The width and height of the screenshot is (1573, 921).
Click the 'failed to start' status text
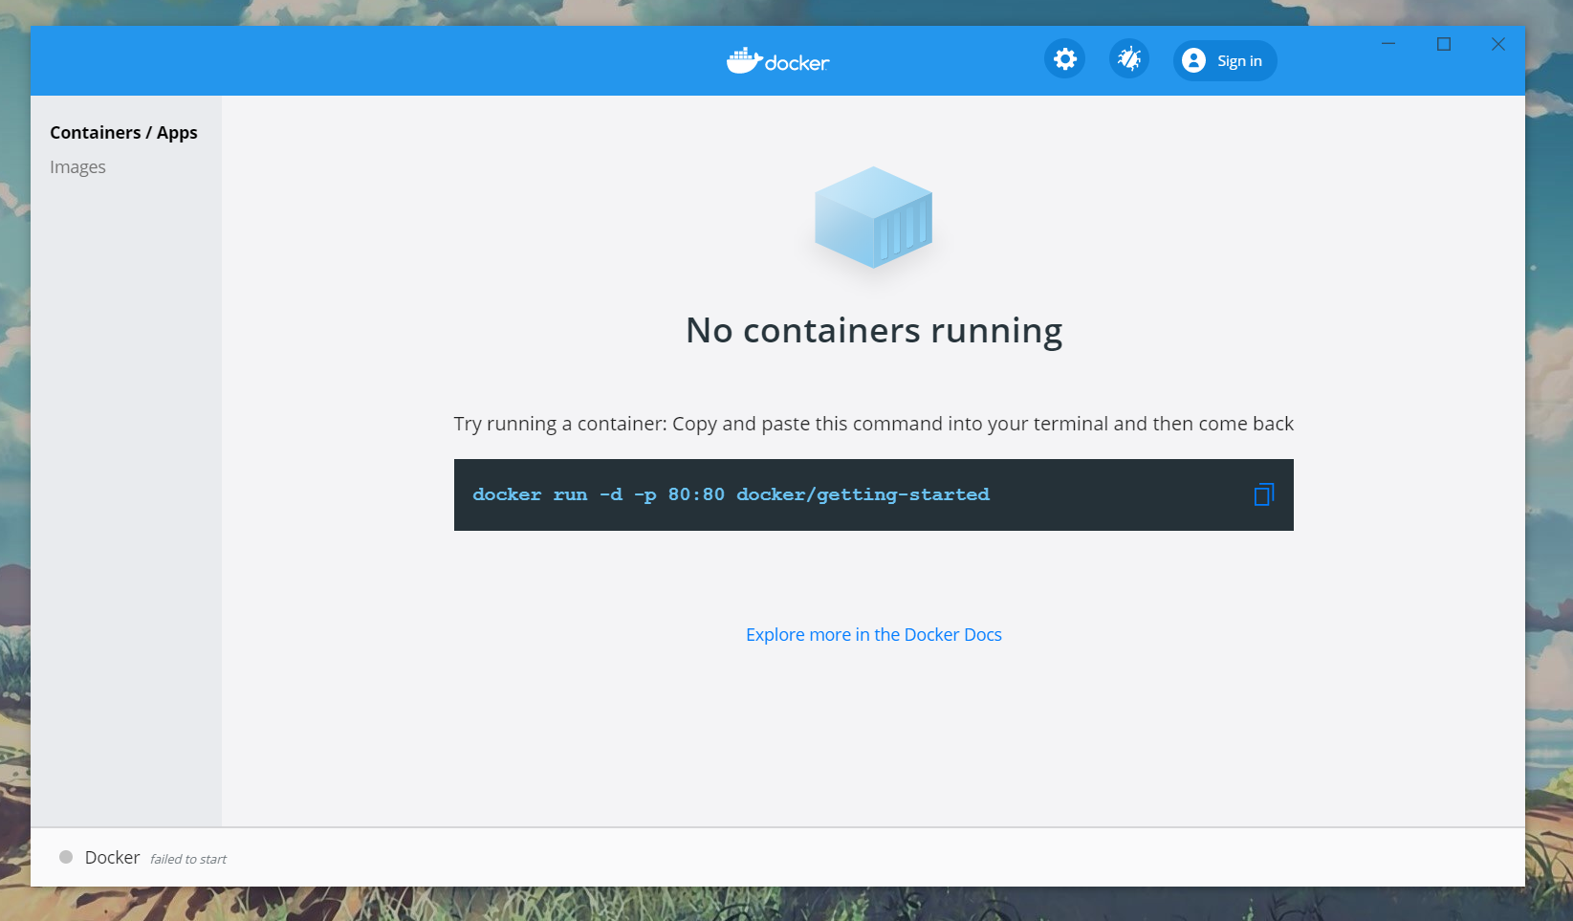[188, 859]
